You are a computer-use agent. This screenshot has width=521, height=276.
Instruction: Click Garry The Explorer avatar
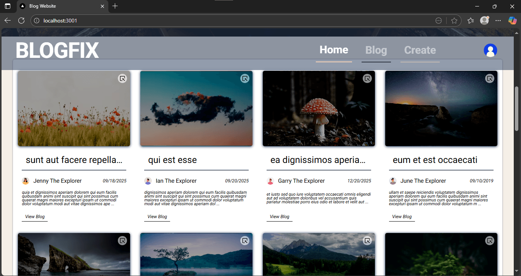[x=270, y=181]
